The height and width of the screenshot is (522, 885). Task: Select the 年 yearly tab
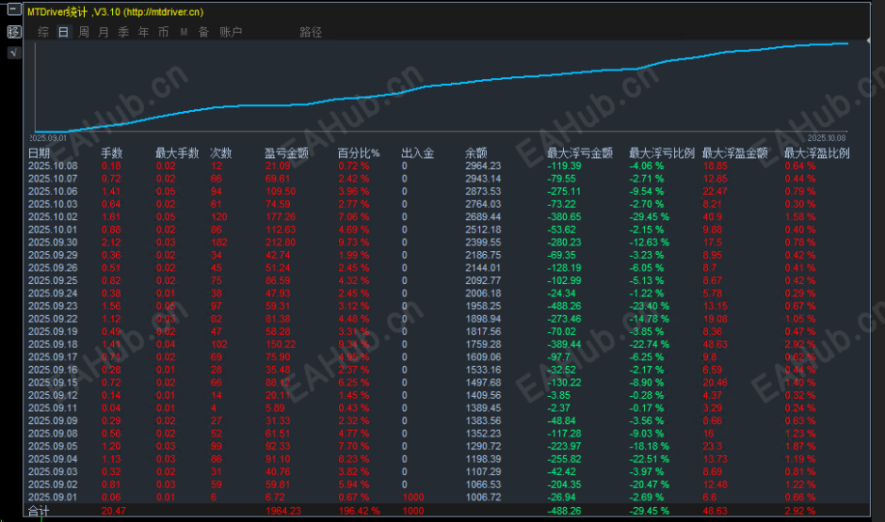[x=143, y=32]
